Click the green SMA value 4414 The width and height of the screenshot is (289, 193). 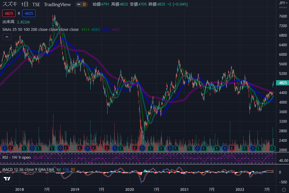click(85, 29)
